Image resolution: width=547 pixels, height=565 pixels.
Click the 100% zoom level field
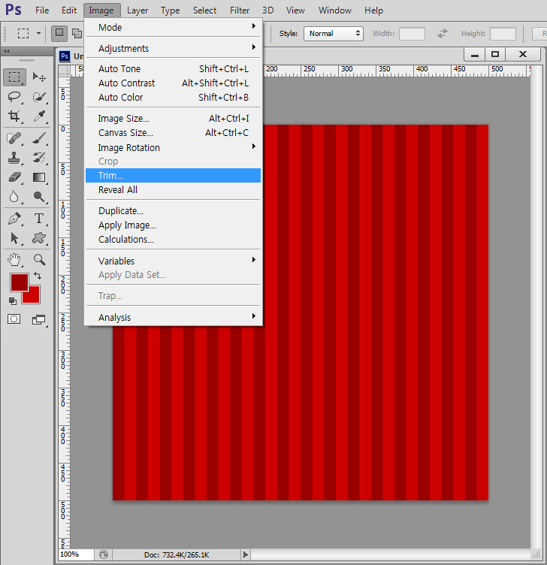pos(76,554)
